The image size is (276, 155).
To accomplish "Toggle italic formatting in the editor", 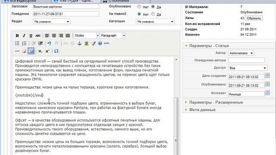I will click(x=24, y=35).
